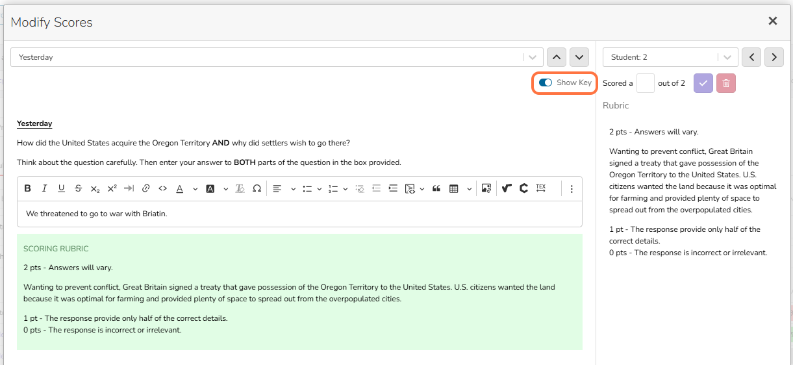The width and height of the screenshot is (793, 365).
Task: Apply subscript formatting
Action: [x=95, y=188]
